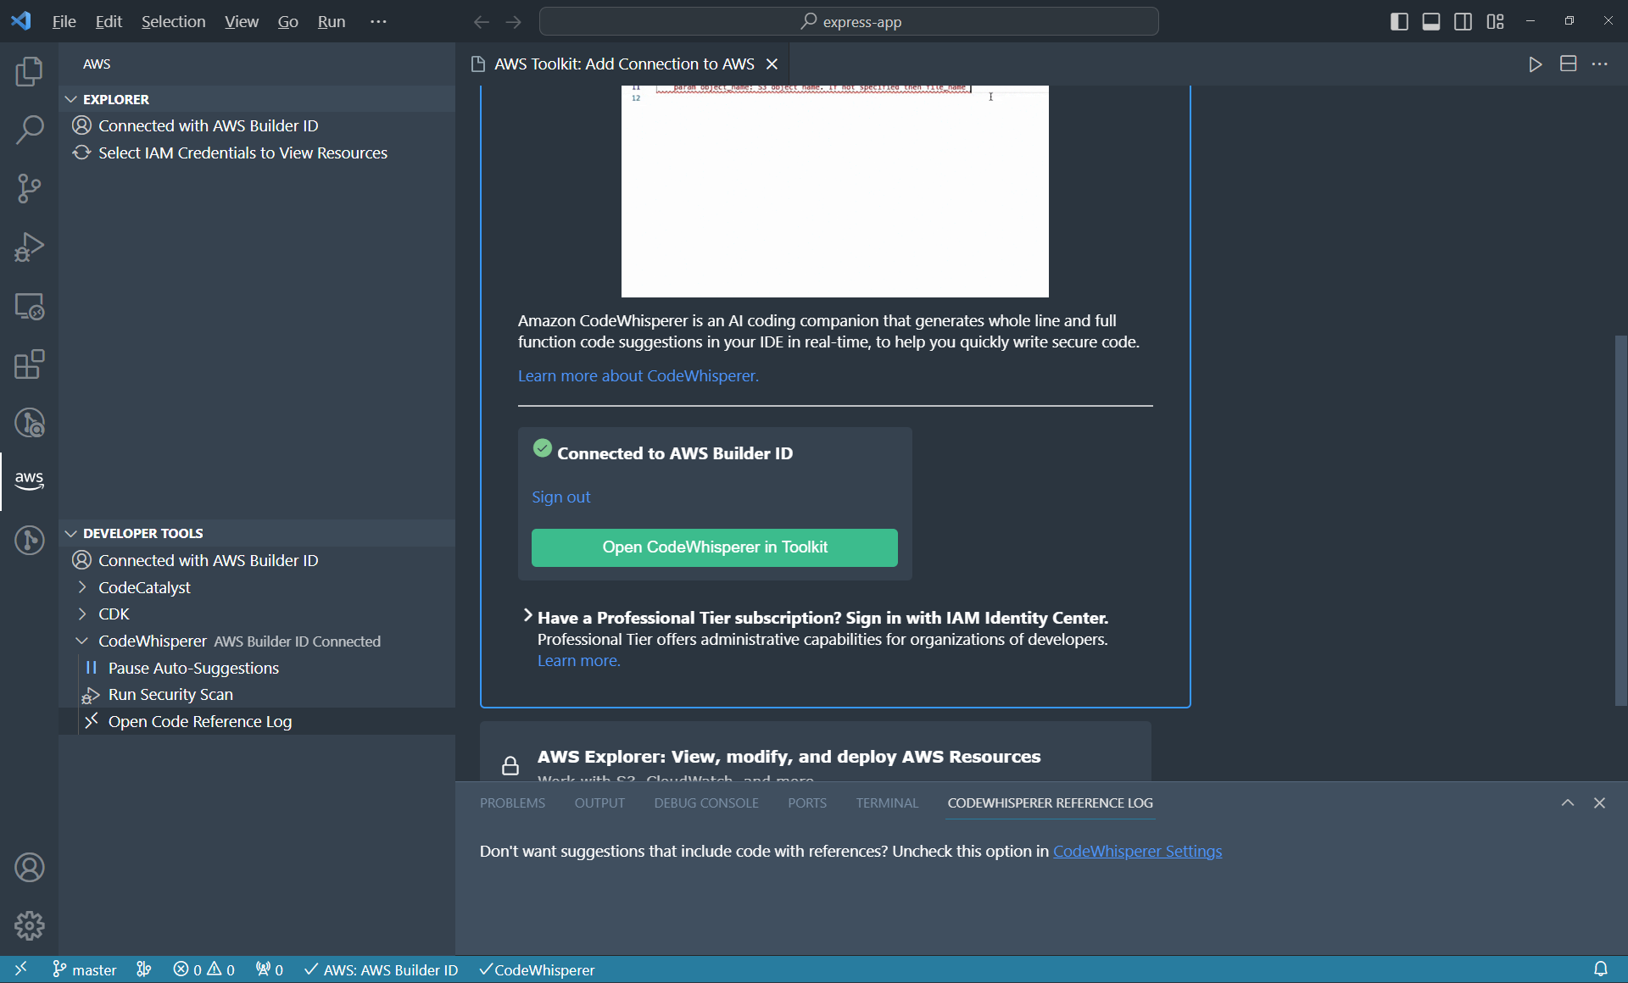Open the overflow menu ellipsis in menu bar

point(378,22)
